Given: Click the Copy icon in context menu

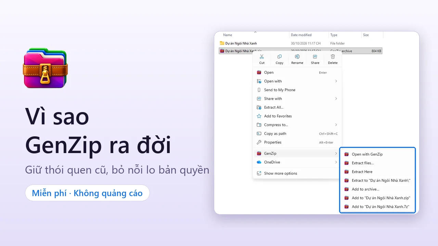Looking at the screenshot, I should (x=280, y=57).
